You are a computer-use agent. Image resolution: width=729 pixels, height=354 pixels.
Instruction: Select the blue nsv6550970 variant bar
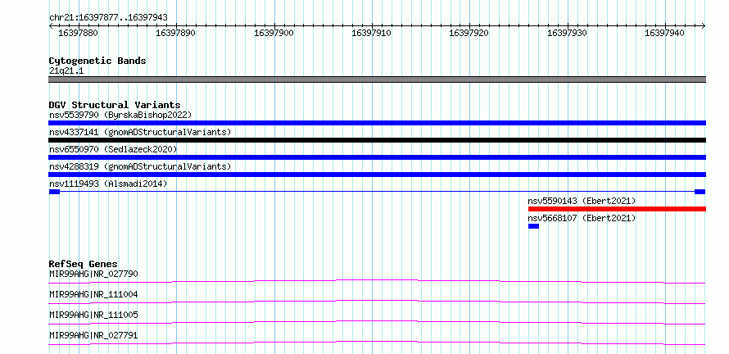tap(377, 157)
